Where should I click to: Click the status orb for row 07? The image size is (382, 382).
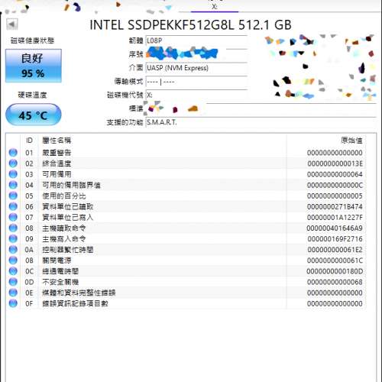[x=13, y=217]
